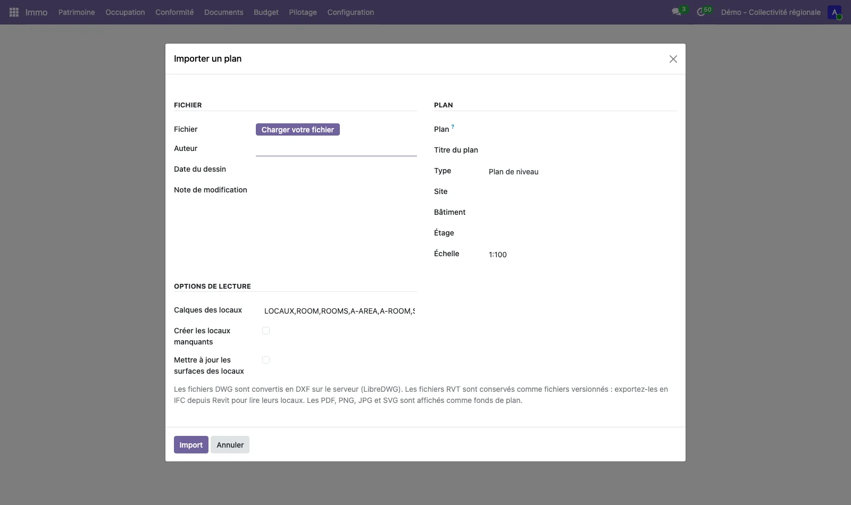This screenshot has height=505, width=851.
Task: Open the Budget menu
Action: [x=266, y=12]
